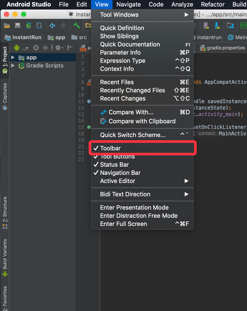Choose Context Info menu item
This screenshot has width=247, height=311.
click(x=142, y=69)
